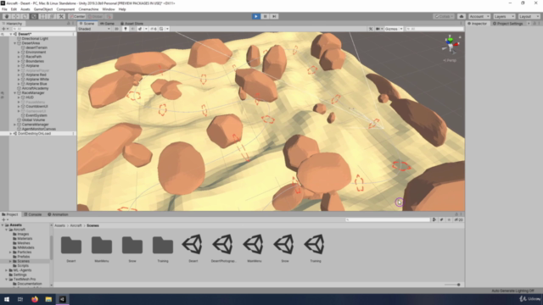Switch to the Game tab
The image size is (543, 305).
(108, 24)
